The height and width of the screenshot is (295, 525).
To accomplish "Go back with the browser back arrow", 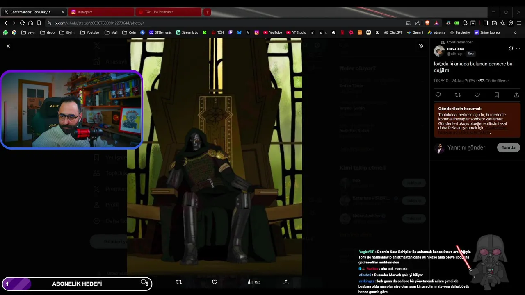I will (6, 23).
